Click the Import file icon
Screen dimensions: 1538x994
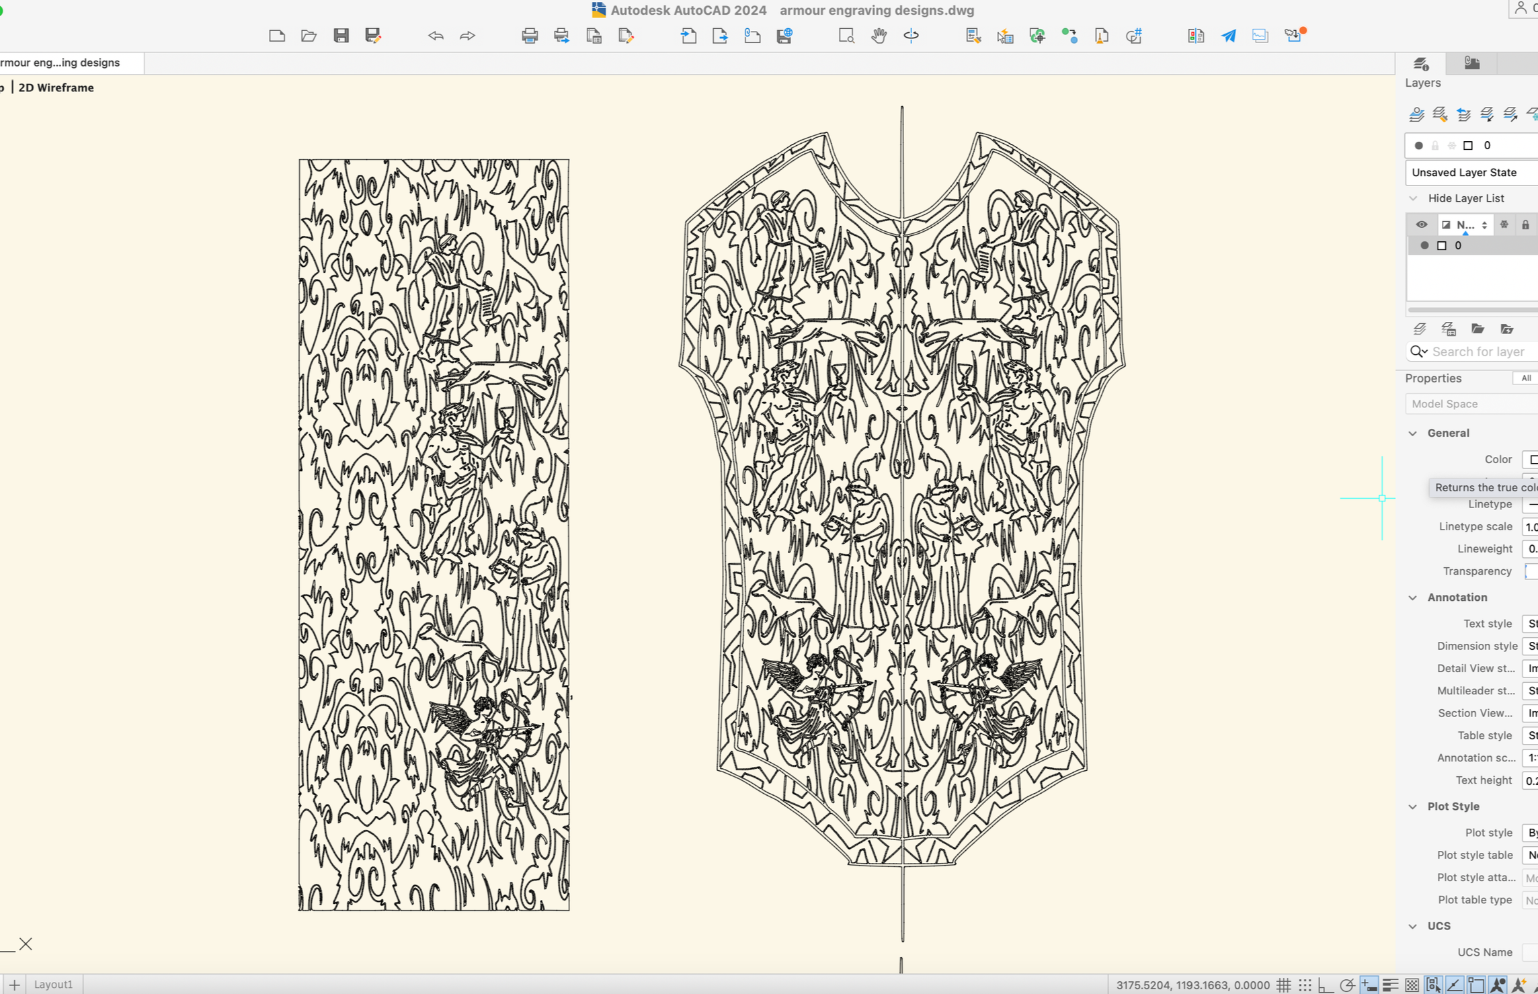688,36
